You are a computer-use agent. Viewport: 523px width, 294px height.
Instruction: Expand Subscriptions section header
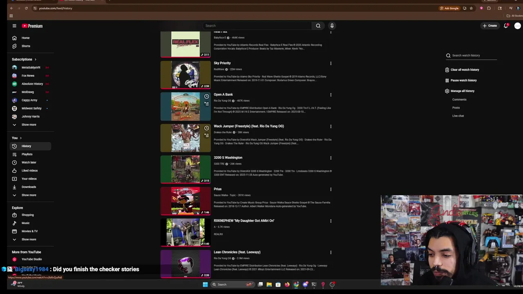[24, 59]
